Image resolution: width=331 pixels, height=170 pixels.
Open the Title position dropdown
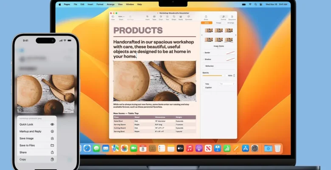point(227,84)
